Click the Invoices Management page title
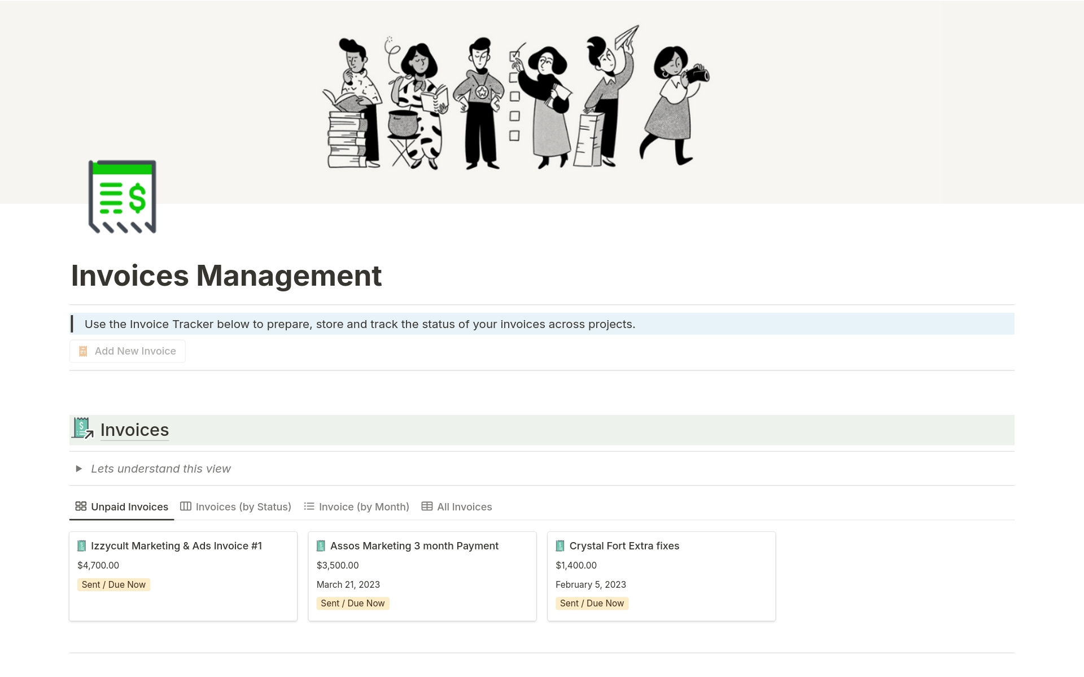Viewport: 1084px width, 677px height. (226, 276)
